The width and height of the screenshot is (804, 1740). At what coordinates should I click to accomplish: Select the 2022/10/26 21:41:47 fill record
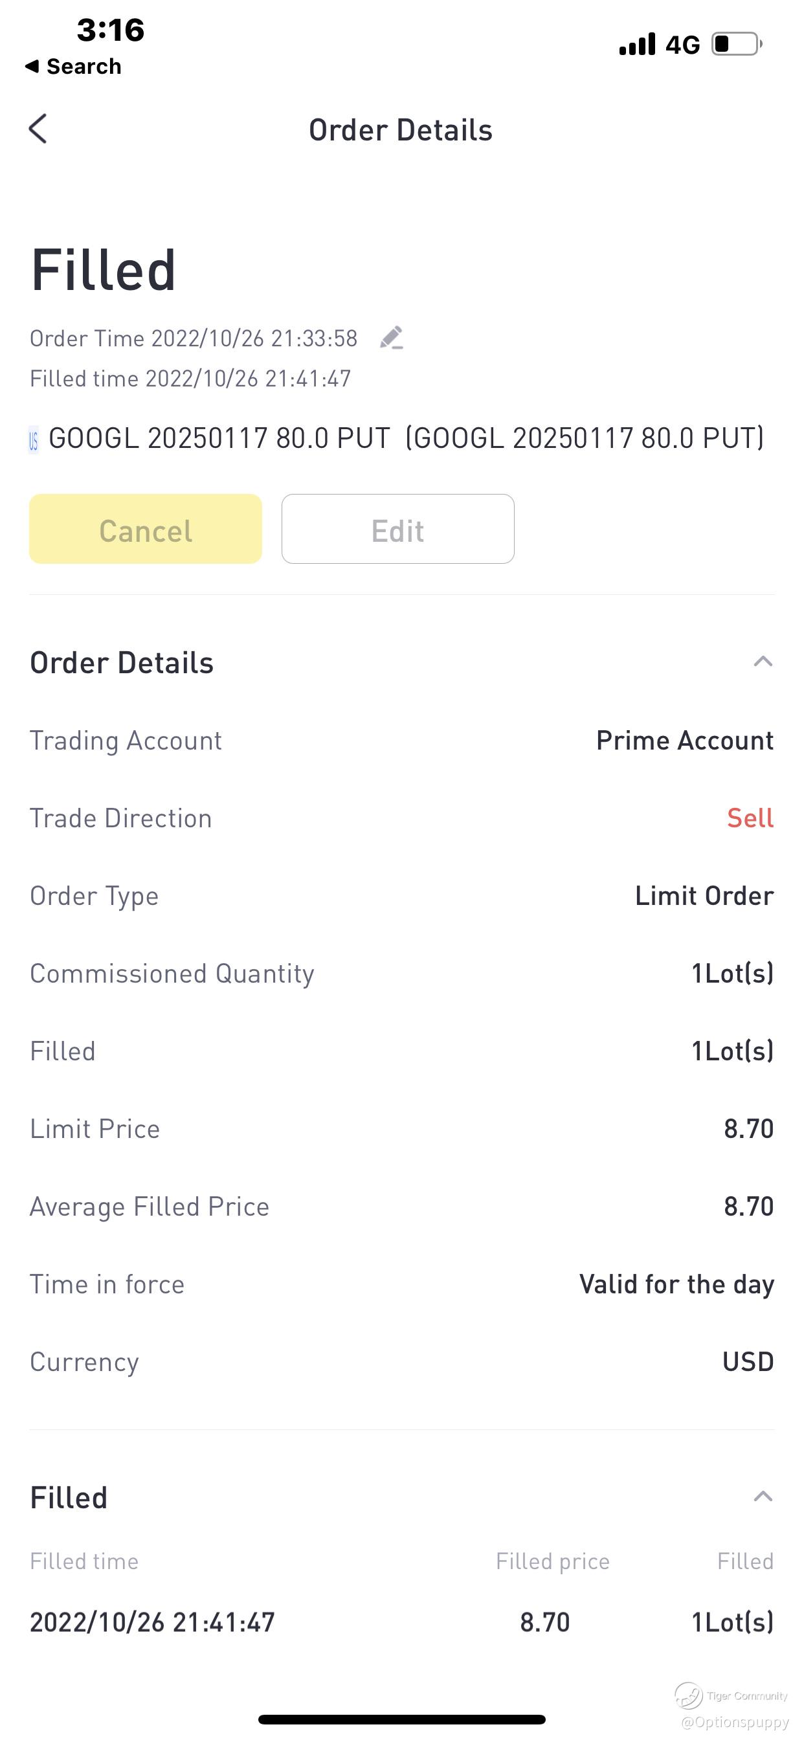(153, 1622)
